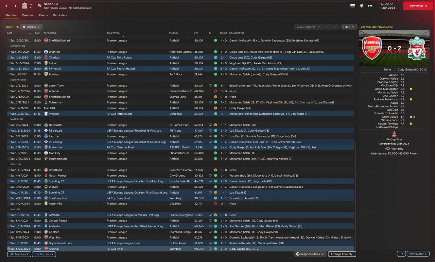Open the FM menu icon
This screenshot has width=435, height=262.
[370, 6]
